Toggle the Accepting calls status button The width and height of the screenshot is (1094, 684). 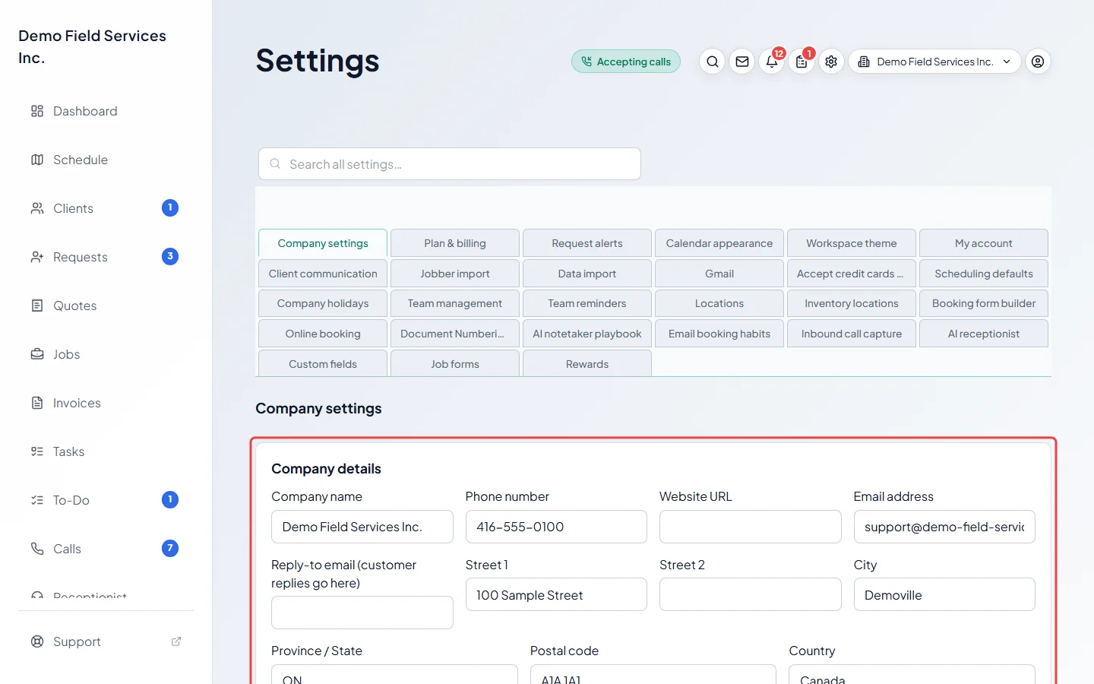click(626, 62)
